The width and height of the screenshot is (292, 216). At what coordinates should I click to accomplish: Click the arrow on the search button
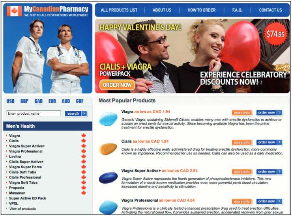pos(84,114)
